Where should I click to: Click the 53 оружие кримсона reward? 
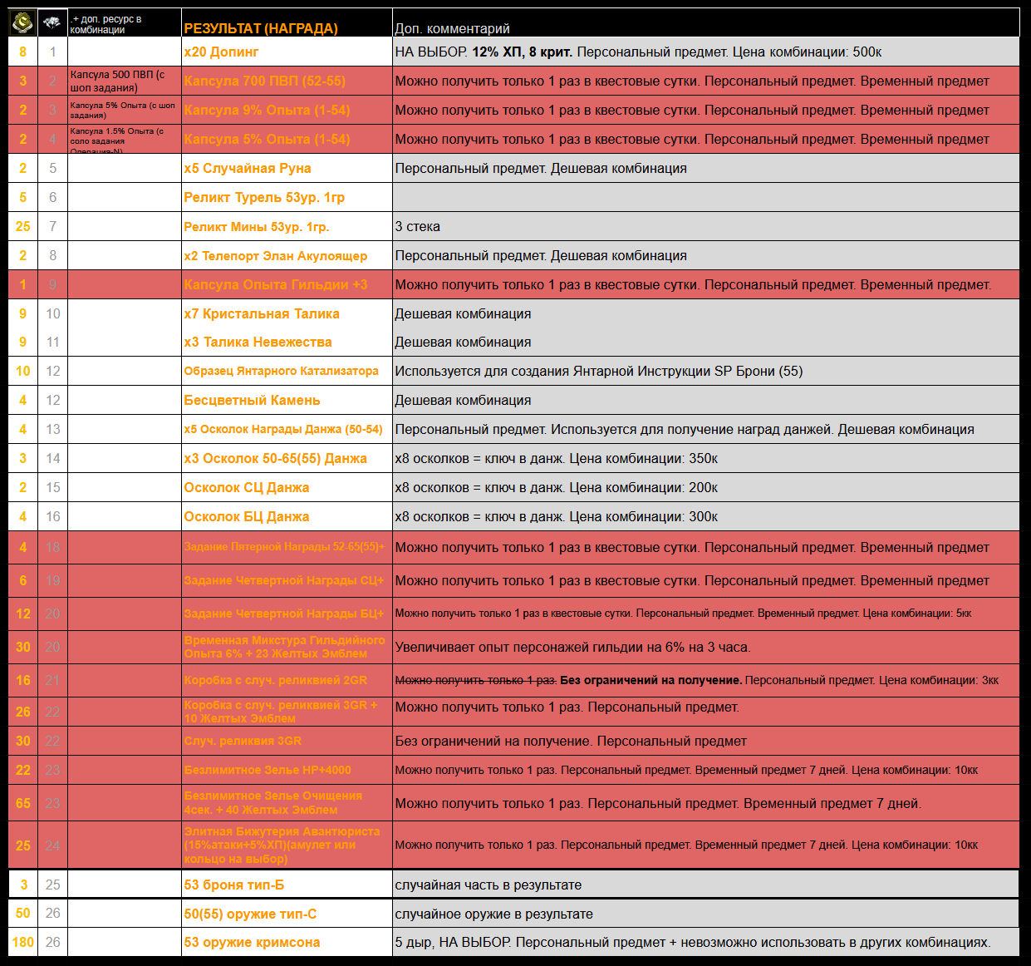[x=252, y=942]
